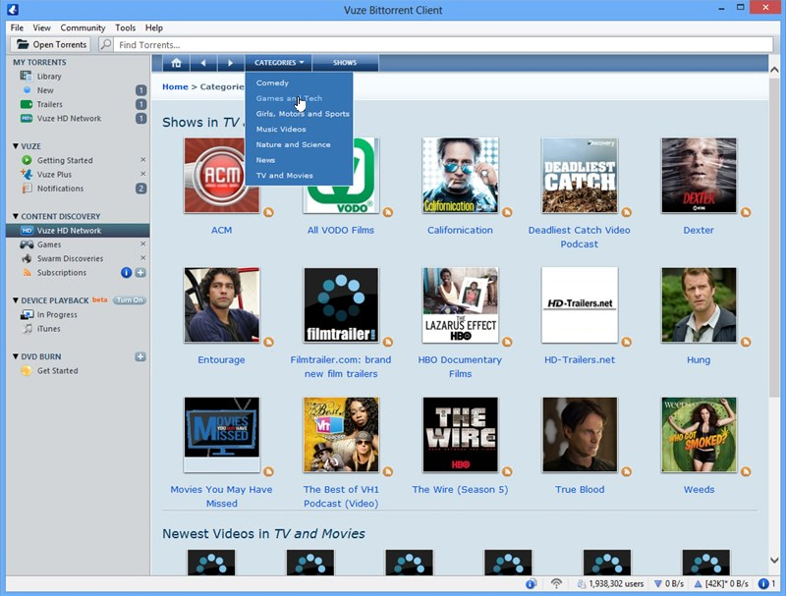
Task: Collapse the DVD Burn section
Action: coord(16,356)
